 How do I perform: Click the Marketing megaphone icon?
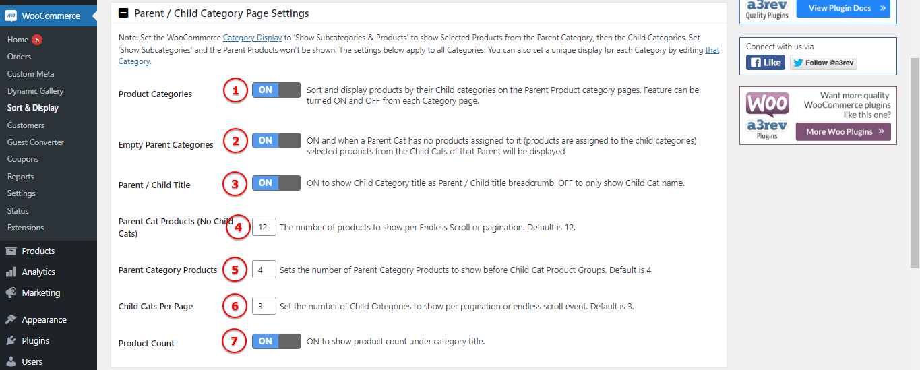point(11,292)
